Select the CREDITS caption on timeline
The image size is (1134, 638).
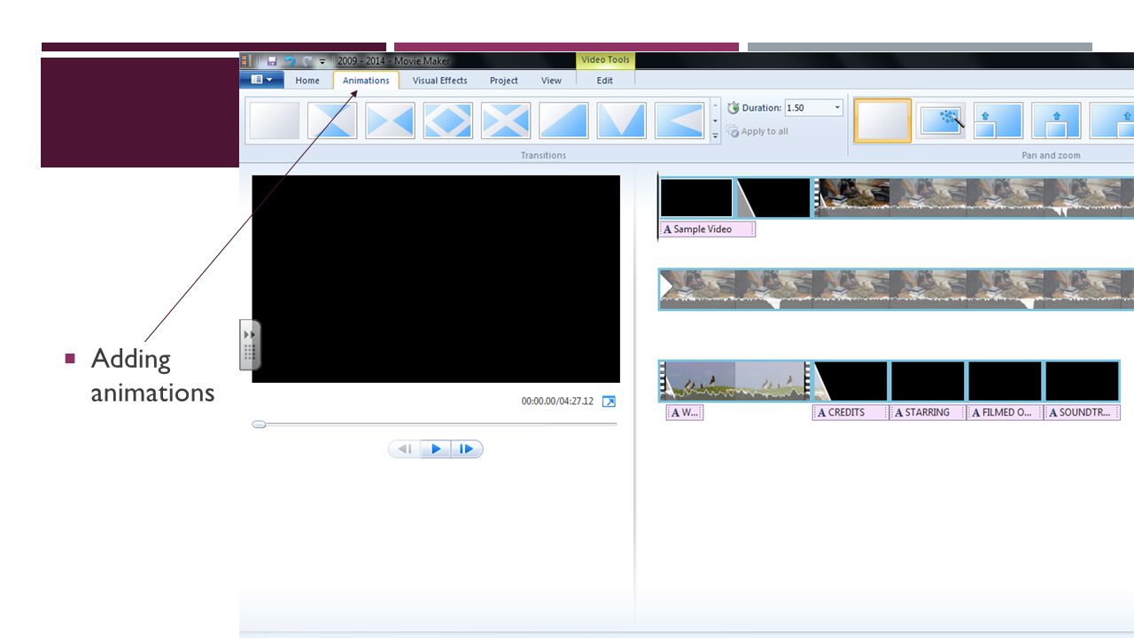(x=850, y=412)
